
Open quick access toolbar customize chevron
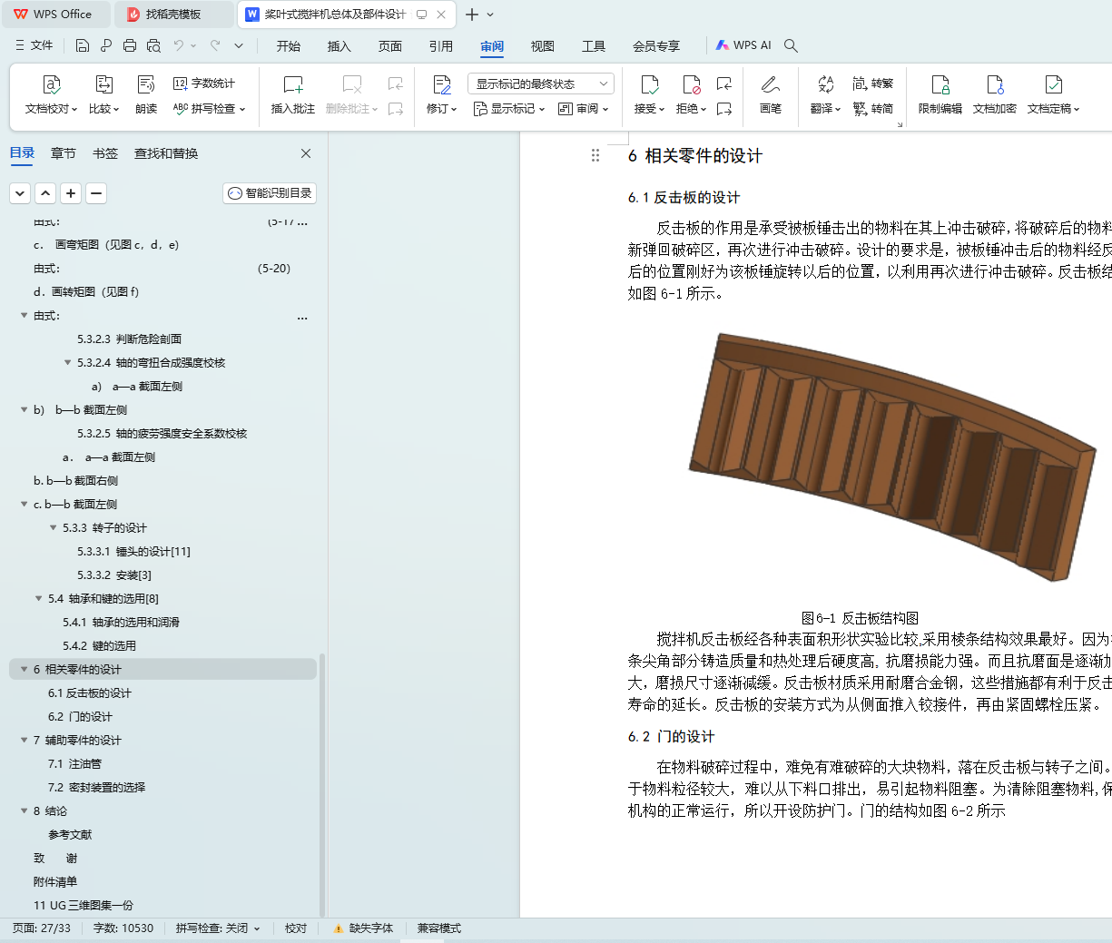point(239,45)
